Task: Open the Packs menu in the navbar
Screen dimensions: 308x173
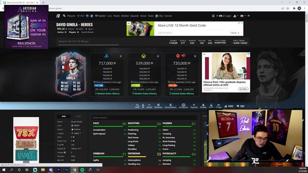Action: (116, 16)
